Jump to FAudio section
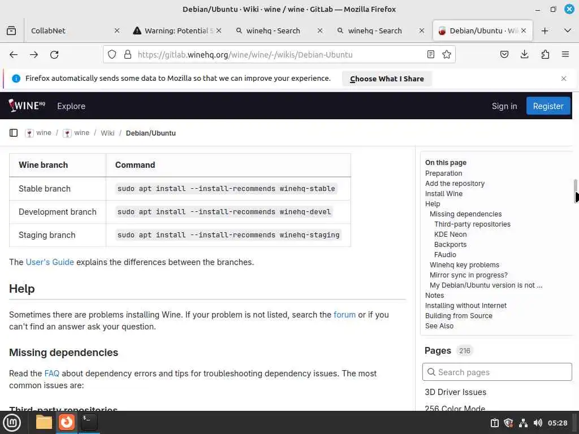This screenshot has height=434, width=579. [x=445, y=255]
